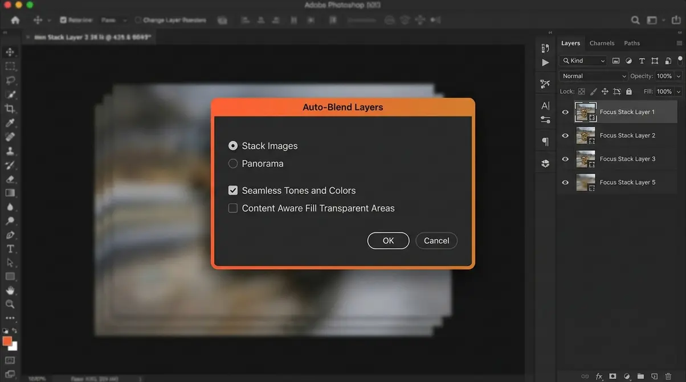
Task: Select the Focus Stack Layer 5 thumbnail
Action: click(586, 182)
